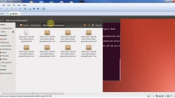Click the printer status bar icon
The image size is (175, 98).
point(160,96)
